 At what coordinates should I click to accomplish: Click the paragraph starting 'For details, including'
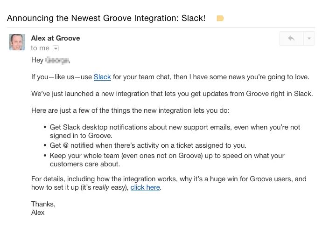[x=169, y=183]
